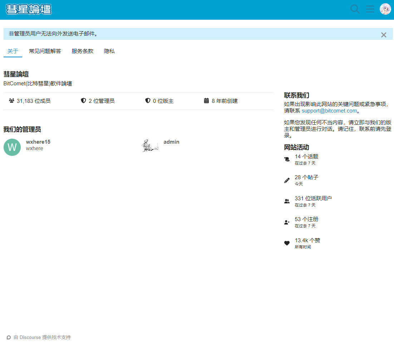Dismiss the email notice banner

(384, 35)
